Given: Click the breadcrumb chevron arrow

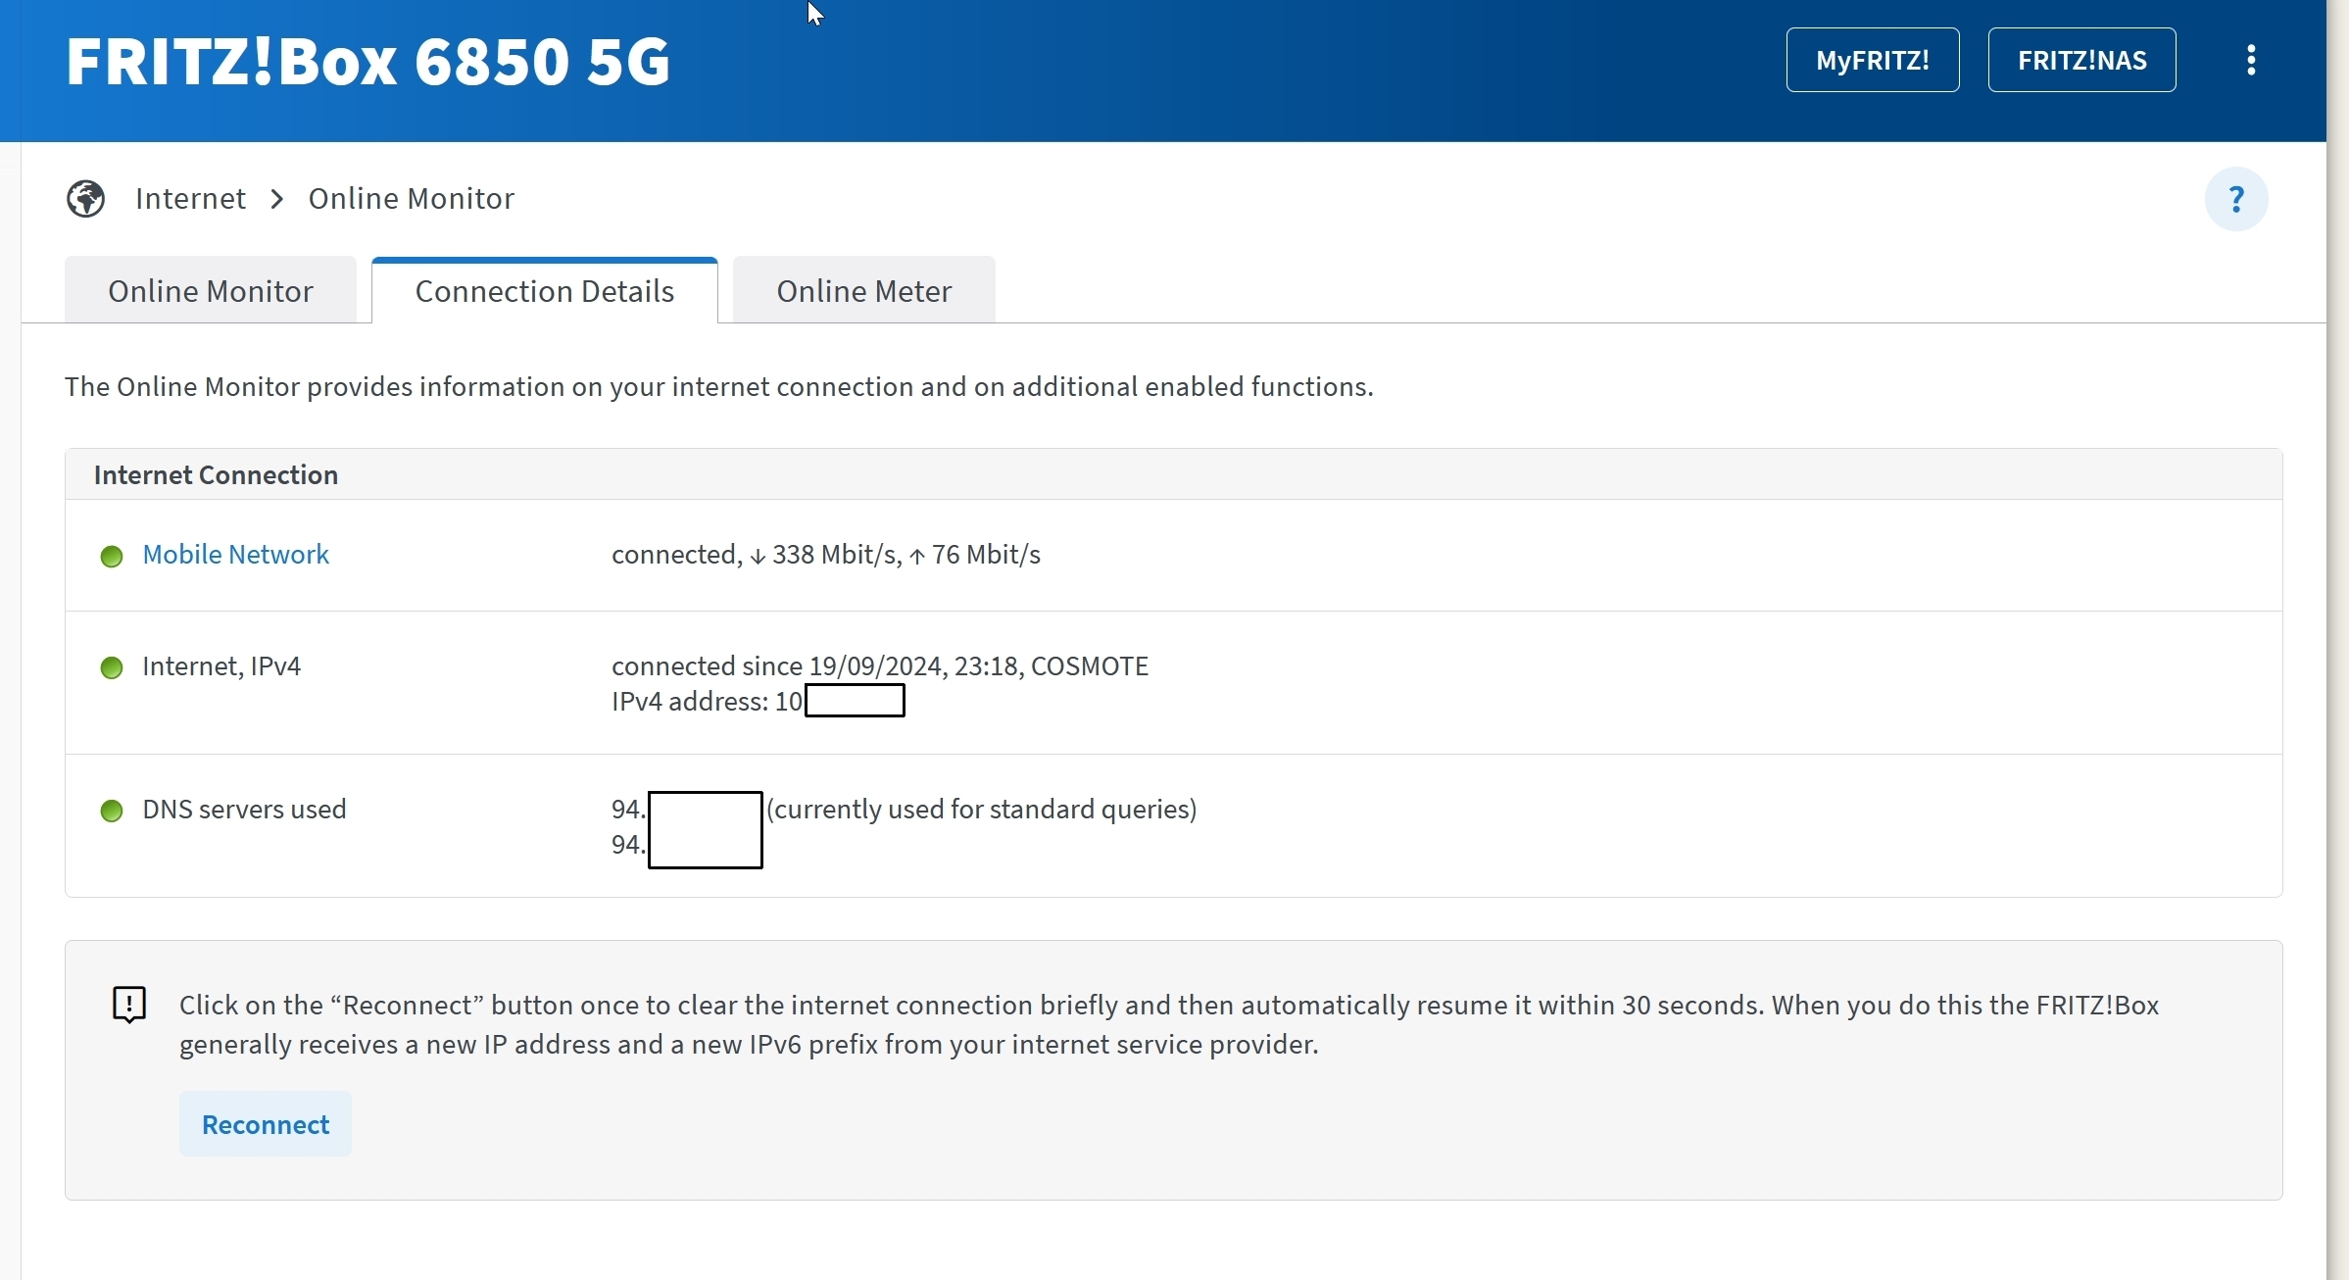Looking at the screenshot, I should coord(278,199).
